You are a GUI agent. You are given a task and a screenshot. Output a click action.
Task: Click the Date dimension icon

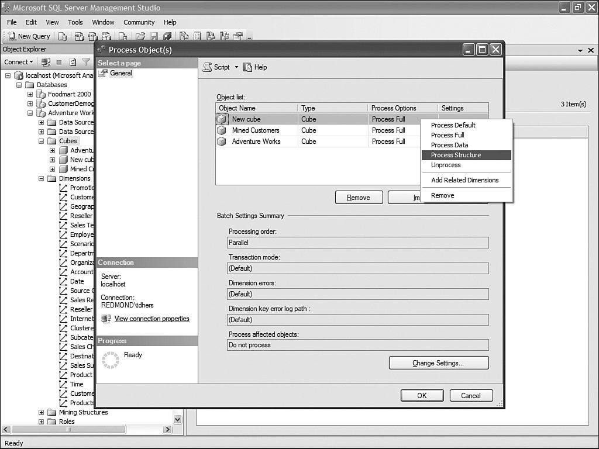[x=63, y=281]
